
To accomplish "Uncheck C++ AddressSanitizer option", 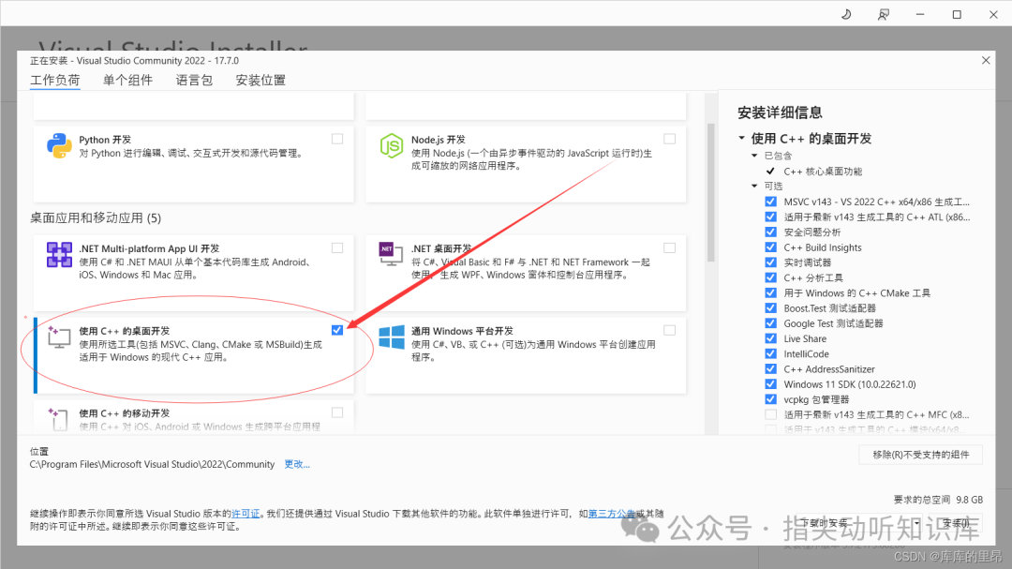I will pos(770,368).
